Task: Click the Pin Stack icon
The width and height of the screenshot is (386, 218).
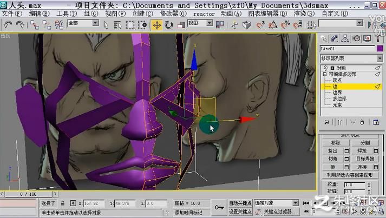Action: [326, 122]
